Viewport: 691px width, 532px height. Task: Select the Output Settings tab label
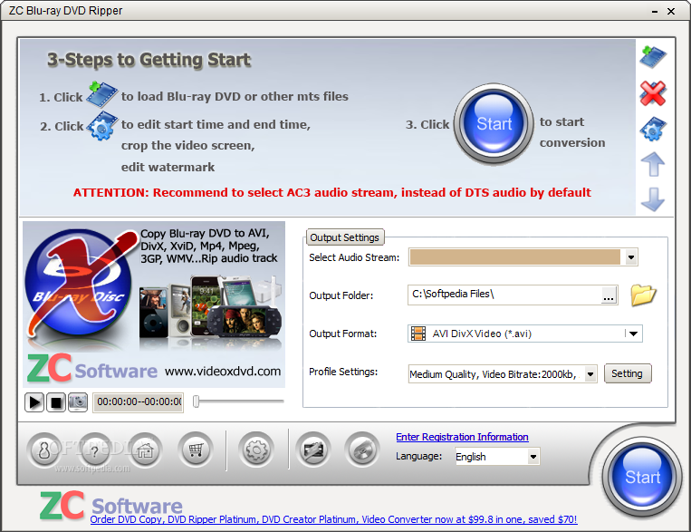(x=345, y=237)
